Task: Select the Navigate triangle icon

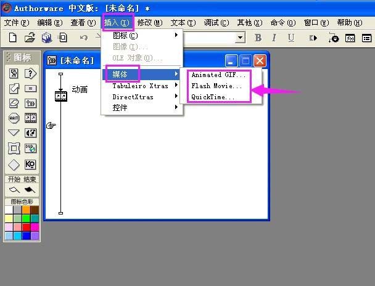Action: [x=14, y=133]
